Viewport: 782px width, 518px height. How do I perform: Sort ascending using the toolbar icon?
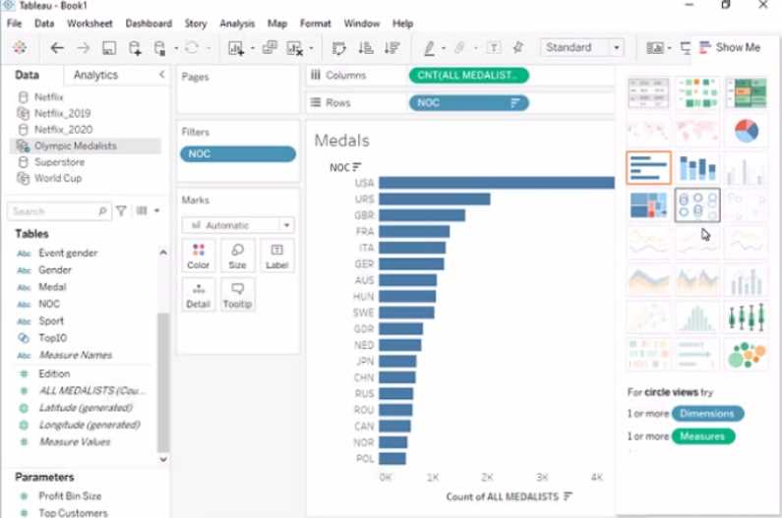pos(366,47)
